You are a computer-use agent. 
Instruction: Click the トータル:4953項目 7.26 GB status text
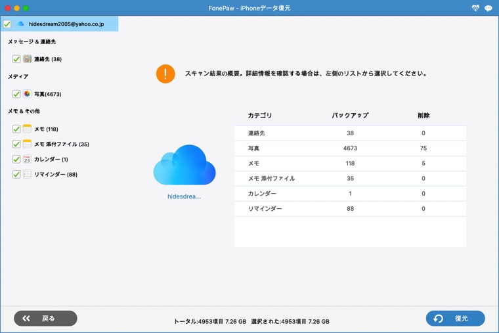(210, 322)
